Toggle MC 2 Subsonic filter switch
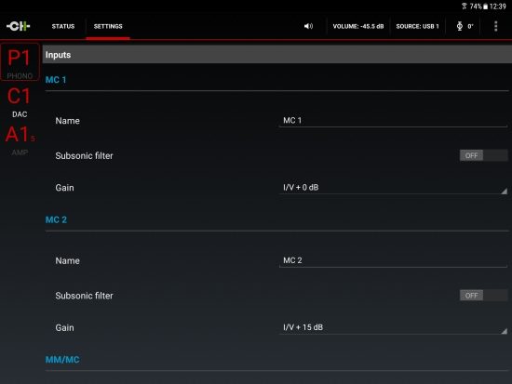This screenshot has height=384, width=512. point(483,296)
